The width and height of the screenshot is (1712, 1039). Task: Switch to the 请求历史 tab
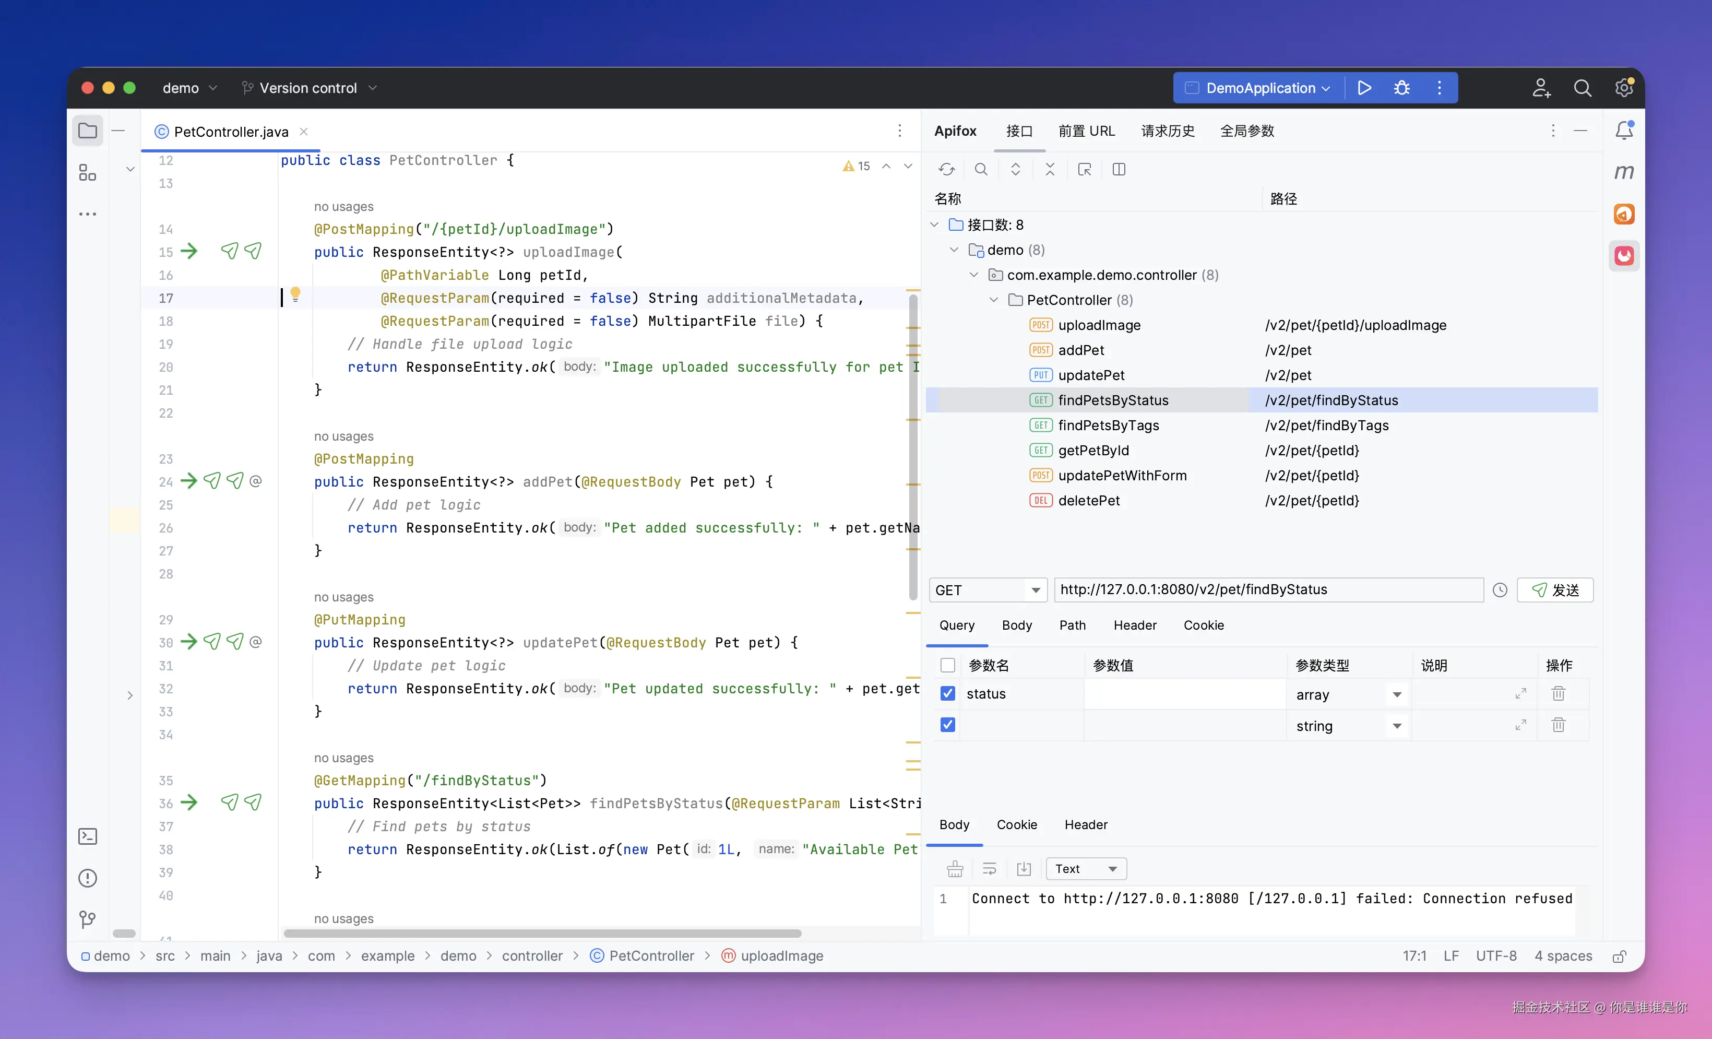point(1167,131)
